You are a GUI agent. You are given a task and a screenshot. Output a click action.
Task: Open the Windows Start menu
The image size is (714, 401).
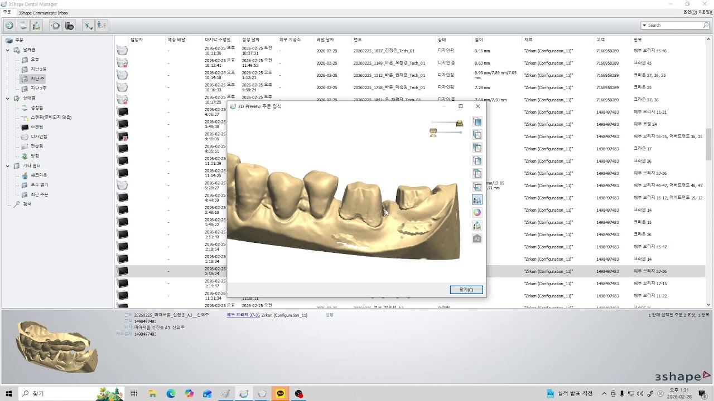tap(9, 394)
